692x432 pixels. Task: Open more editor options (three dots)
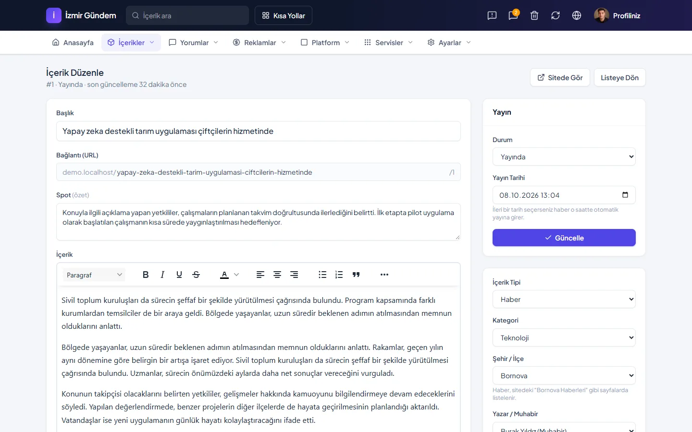click(384, 275)
